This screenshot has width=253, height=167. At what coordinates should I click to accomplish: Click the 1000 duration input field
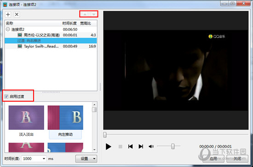pyautogui.click(x=32, y=159)
